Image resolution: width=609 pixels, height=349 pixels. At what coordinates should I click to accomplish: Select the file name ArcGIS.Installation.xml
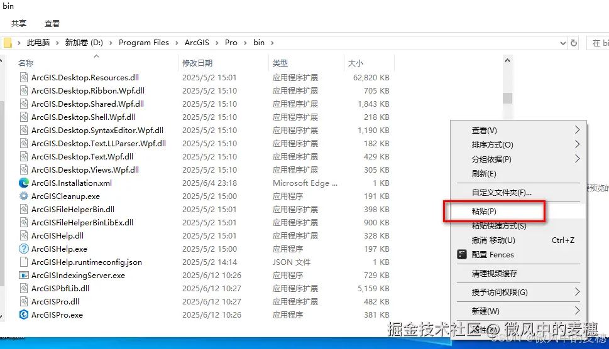(x=72, y=183)
